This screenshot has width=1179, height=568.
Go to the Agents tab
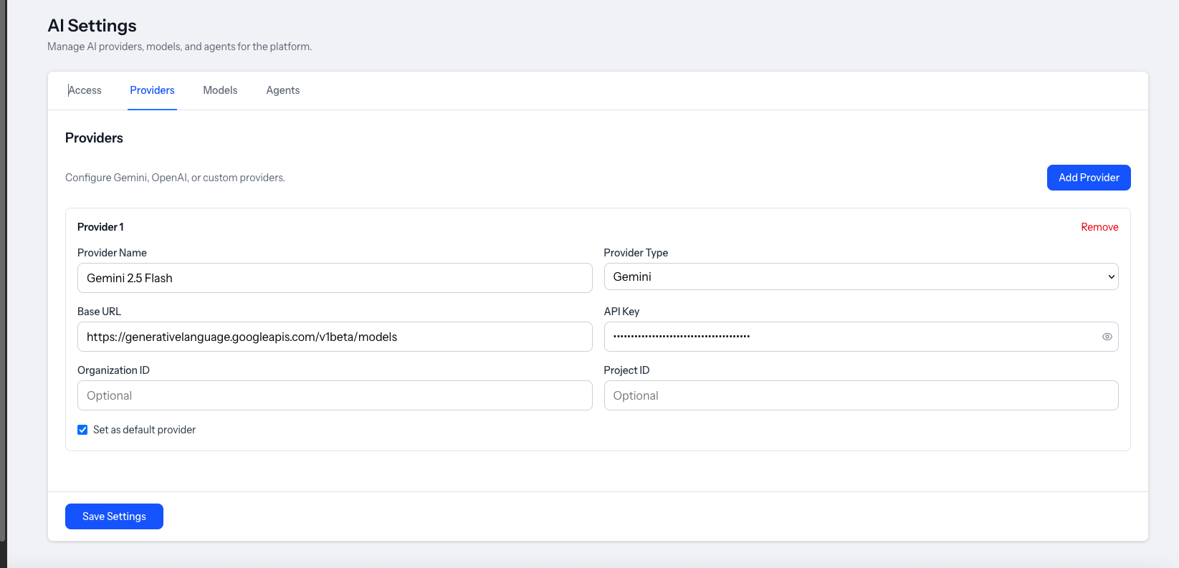pos(283,90)
